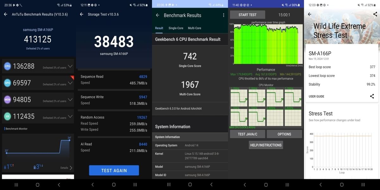This screenshot has width=380, height=190.
Task: Tap the back arrow on Geekbench Benchmark Results
Action: point(157,15)
